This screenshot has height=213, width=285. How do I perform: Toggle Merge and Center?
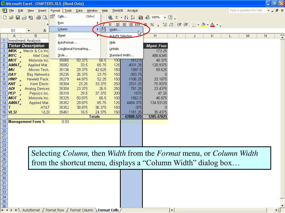137,25
